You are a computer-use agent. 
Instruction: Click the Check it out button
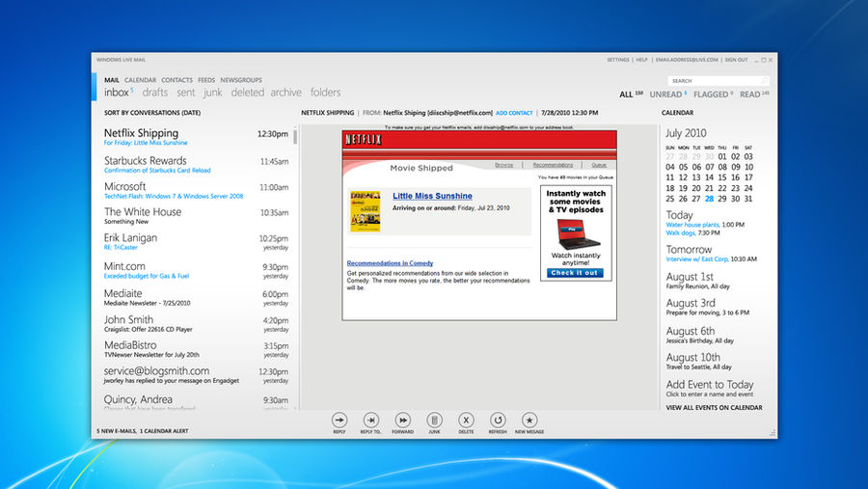click(x=575, y=273)
